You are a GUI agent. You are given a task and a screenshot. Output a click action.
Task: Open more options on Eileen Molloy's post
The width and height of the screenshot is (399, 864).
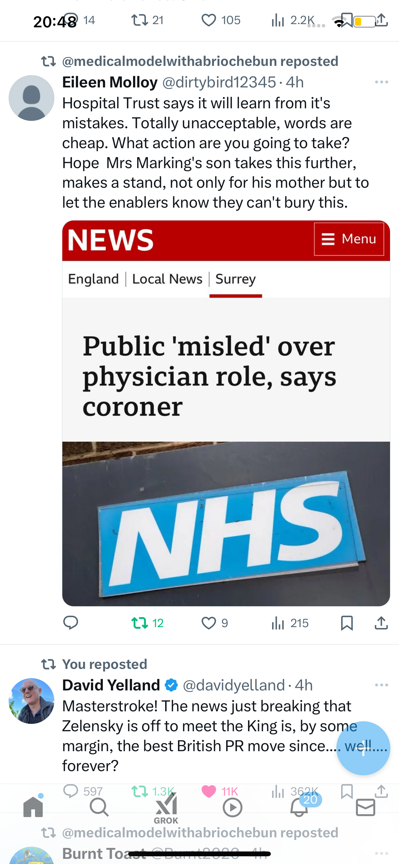pos(382,82)
